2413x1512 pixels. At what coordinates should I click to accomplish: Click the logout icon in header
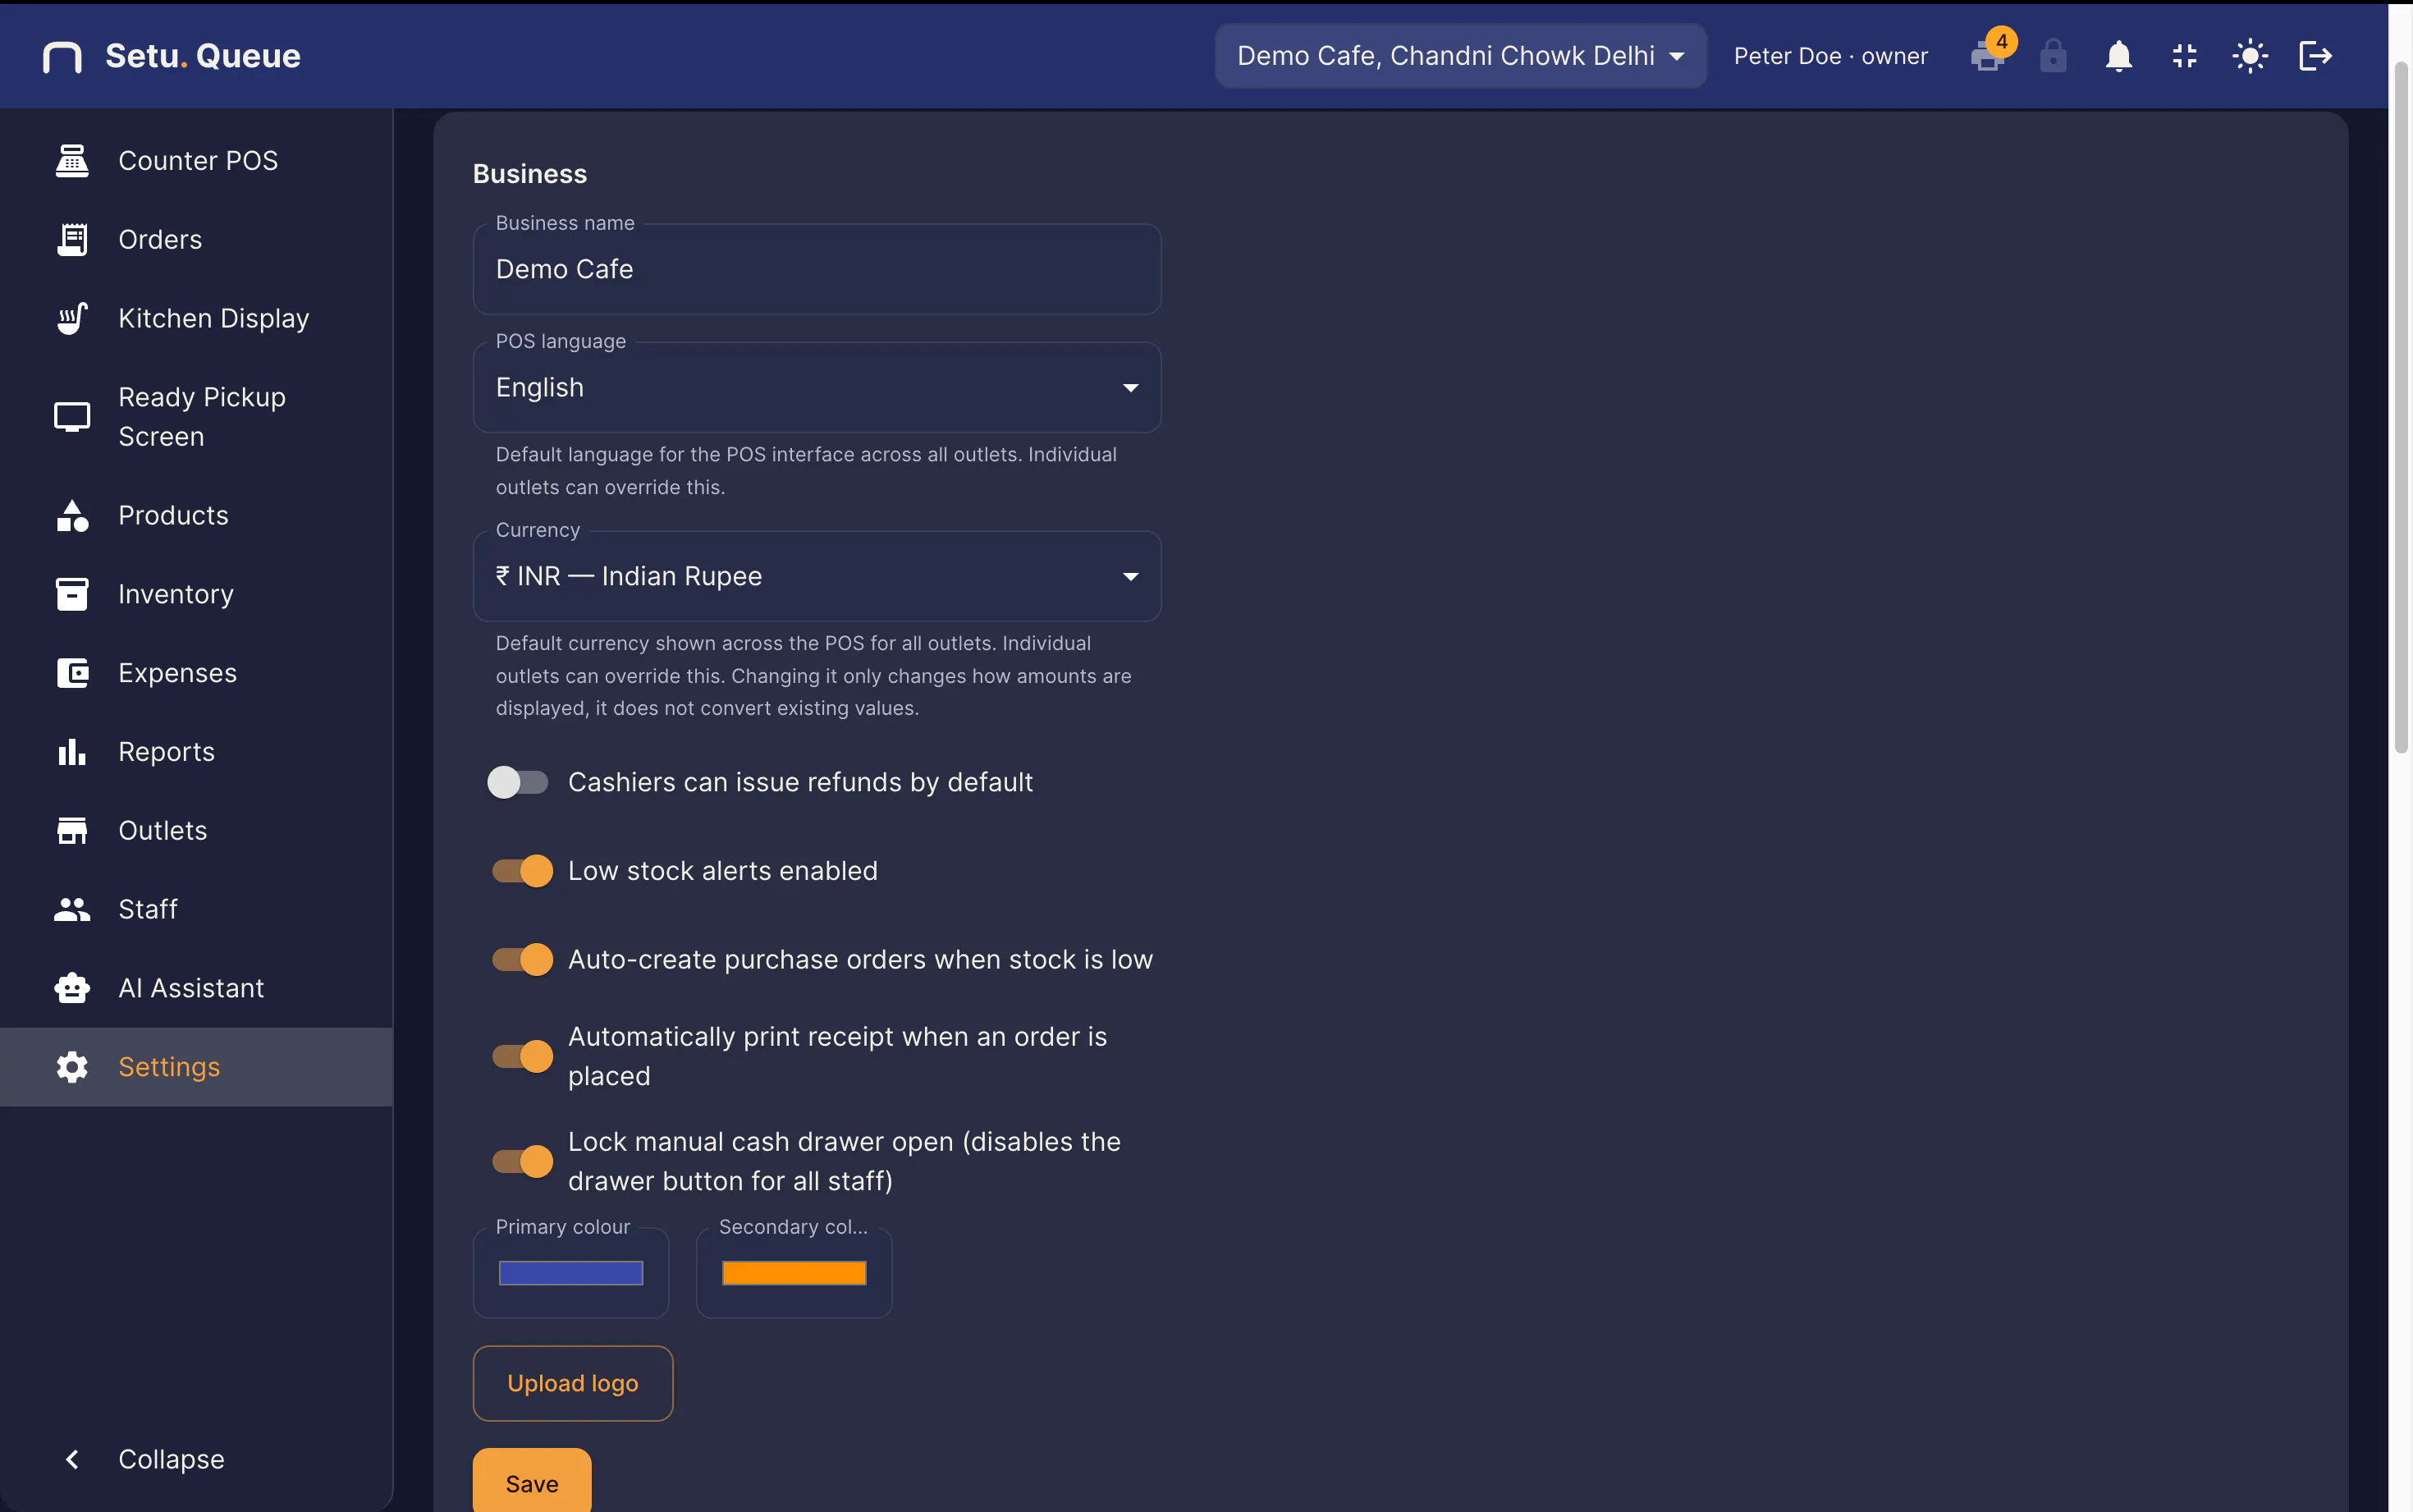tap(2315, 56)
